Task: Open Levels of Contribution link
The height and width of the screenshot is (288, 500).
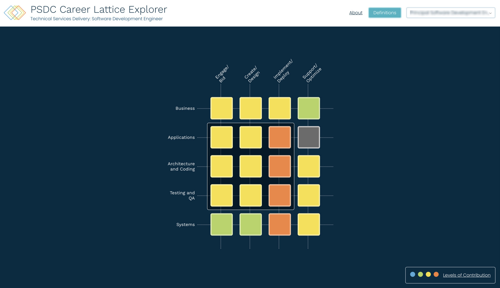Action: click(x=466, y=275)
